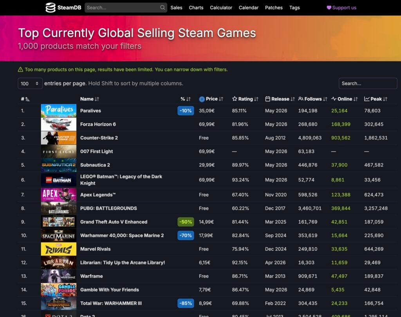Screen dimensions: 401x317
Task: Focus the navbar Search field
Action: [126, 8]
